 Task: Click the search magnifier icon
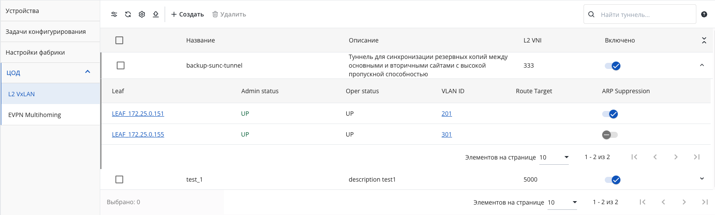[591, 14]
